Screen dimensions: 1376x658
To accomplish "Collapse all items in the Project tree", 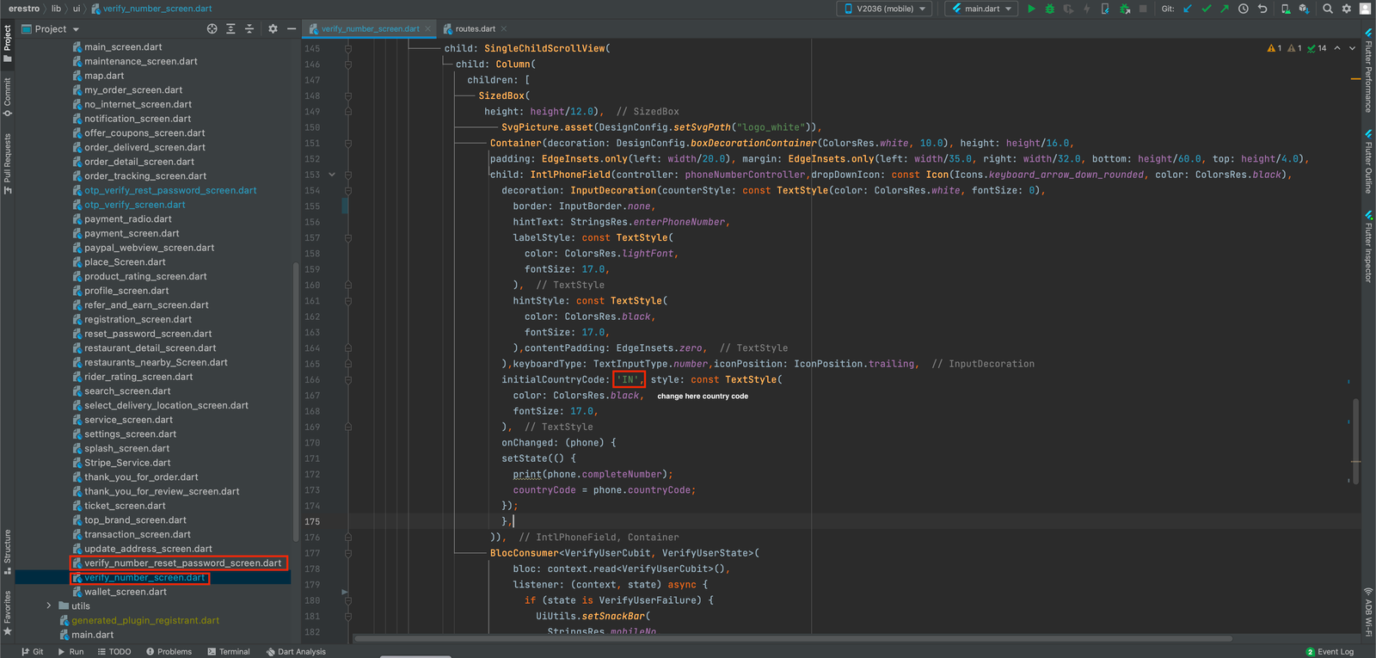I will click(x=249, y=29).
